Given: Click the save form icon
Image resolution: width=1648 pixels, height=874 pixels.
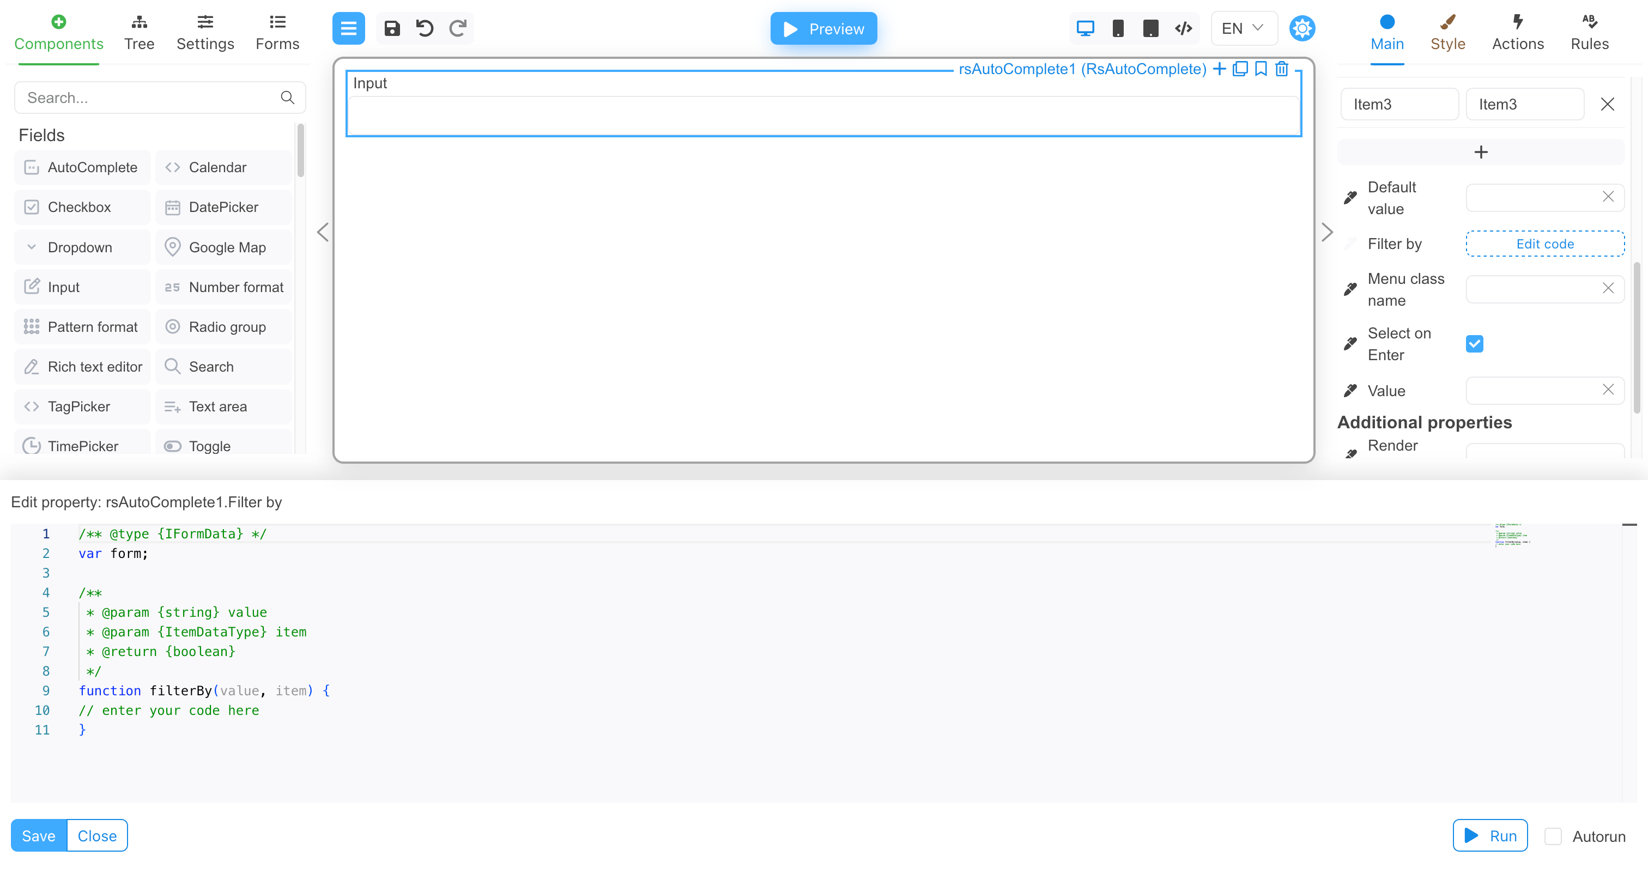Looking at the screenshot, I should pyautogui.click(x=391, y=29).
